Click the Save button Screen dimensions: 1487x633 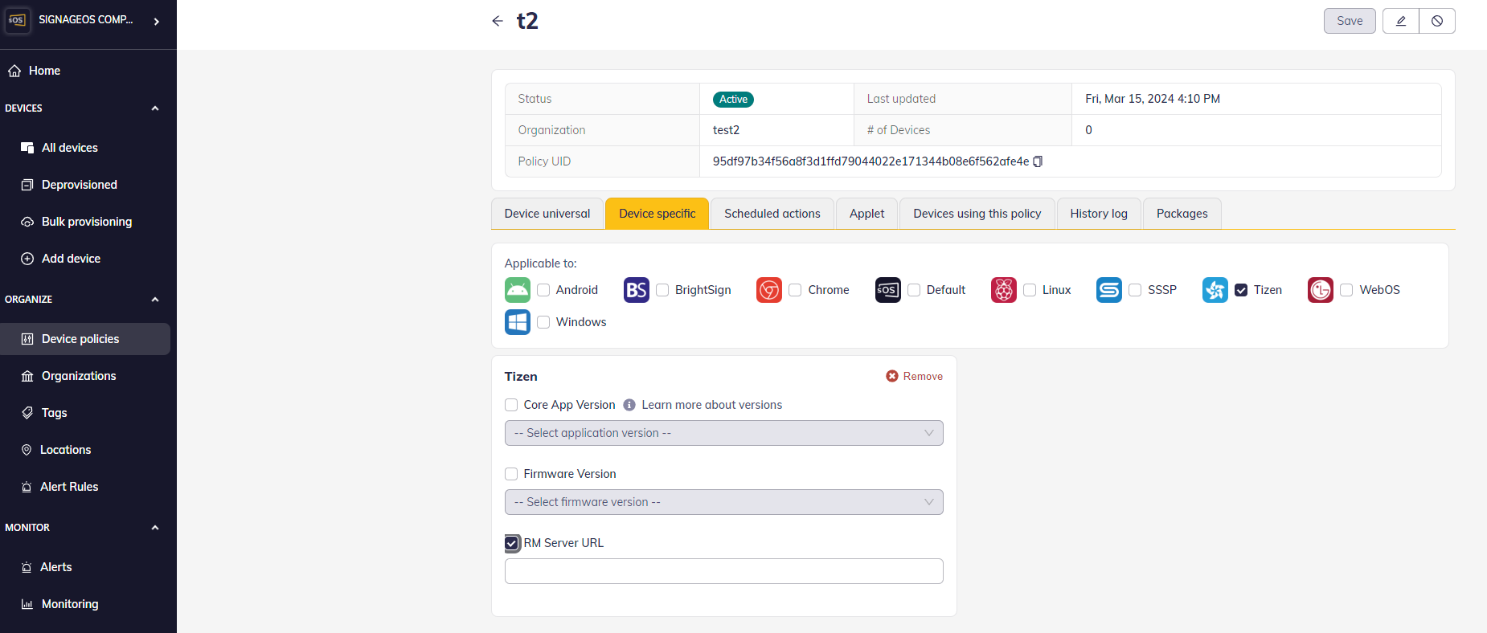tap(1349, 21)
